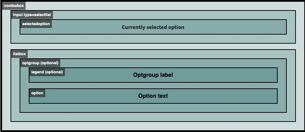This screenshot has height=132, width=305.
Task: Click the "selectedoption" label tag
Action: point(36,24)
